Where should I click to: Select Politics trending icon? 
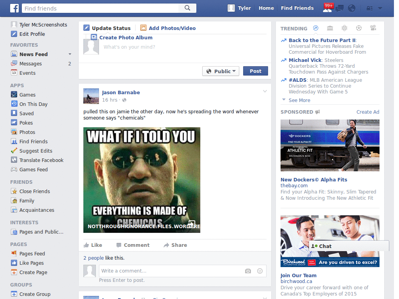330,28
